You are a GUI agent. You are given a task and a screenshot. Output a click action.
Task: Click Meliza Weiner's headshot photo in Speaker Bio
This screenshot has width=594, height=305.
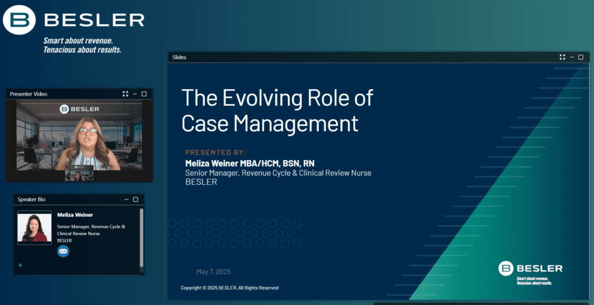tap(34, 227)
